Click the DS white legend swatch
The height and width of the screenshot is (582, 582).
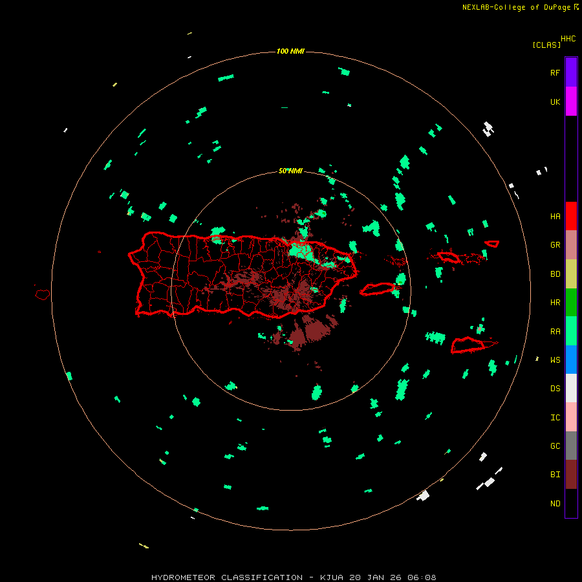click(x=571, y=388)
